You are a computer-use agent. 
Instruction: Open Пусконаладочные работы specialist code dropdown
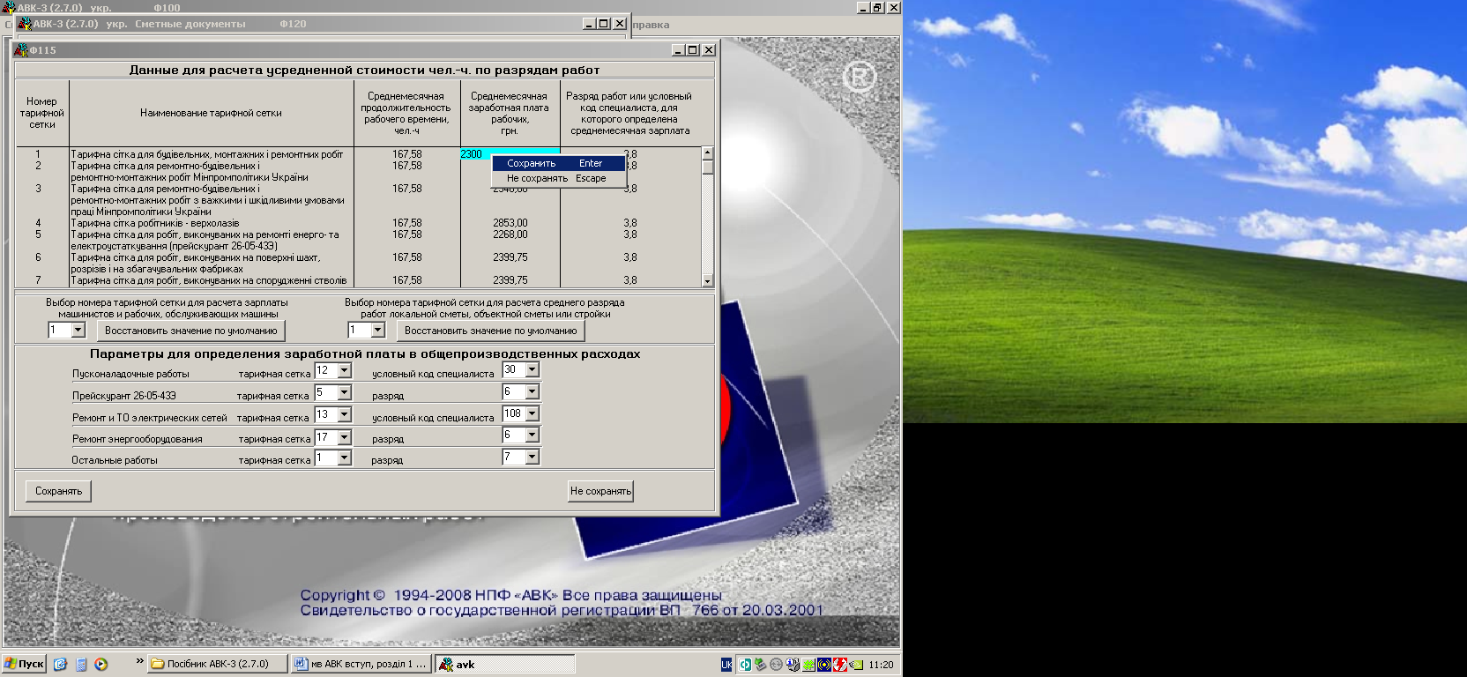tap(532, 369)
